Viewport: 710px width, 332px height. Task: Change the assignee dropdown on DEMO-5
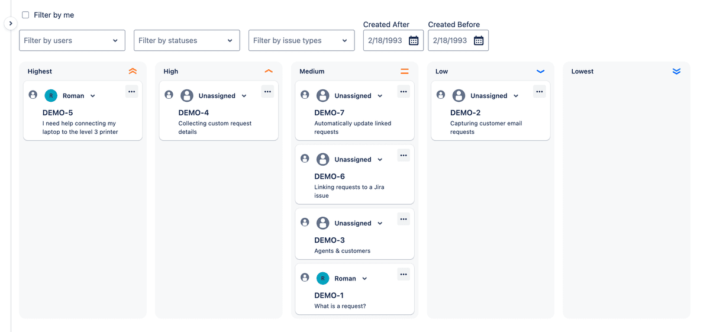(93, 96)
